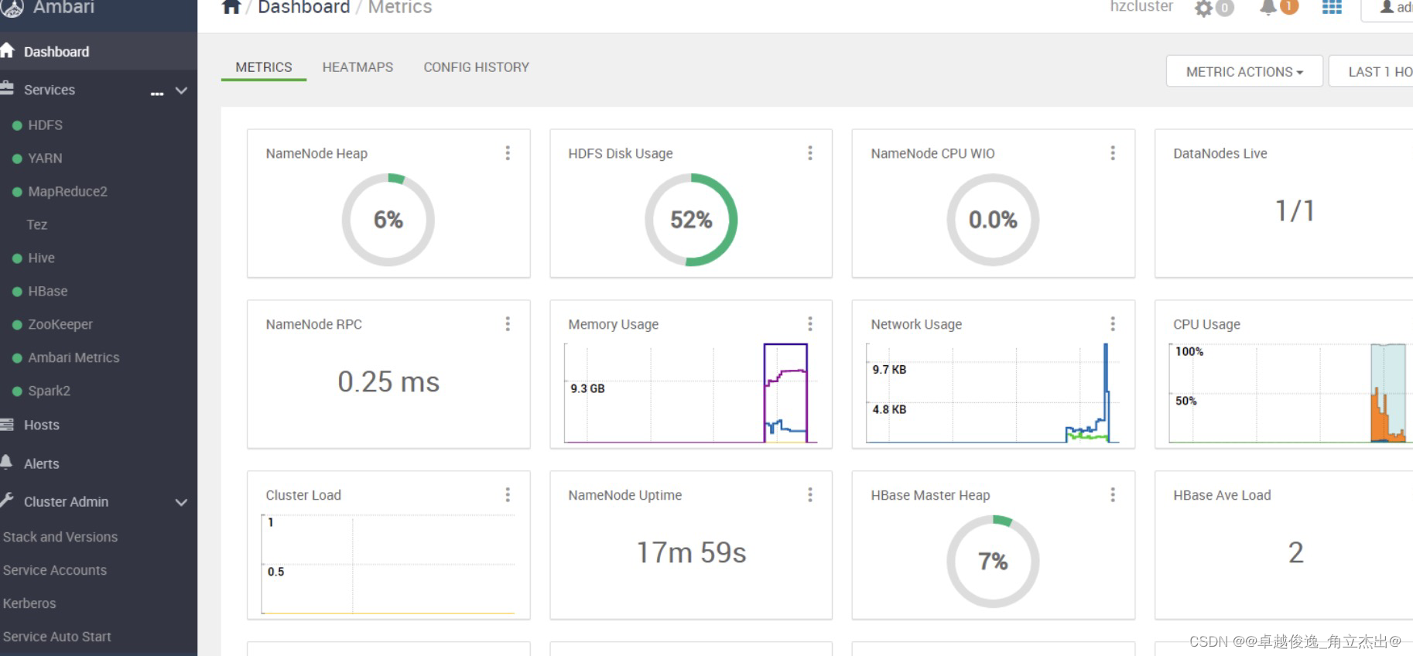Open the Dashboard home icon in sidebar

click(x=7, y=51)
